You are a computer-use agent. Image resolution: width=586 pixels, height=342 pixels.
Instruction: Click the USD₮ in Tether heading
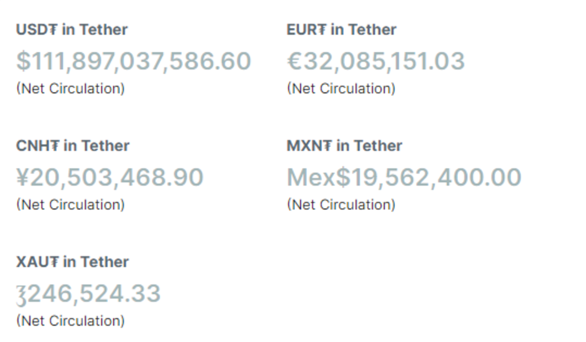point(72,30)
